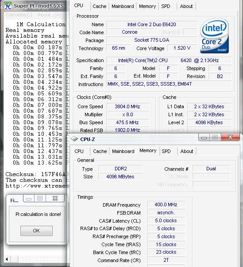Minimize the lower CPU-Z window

[204, 137]
